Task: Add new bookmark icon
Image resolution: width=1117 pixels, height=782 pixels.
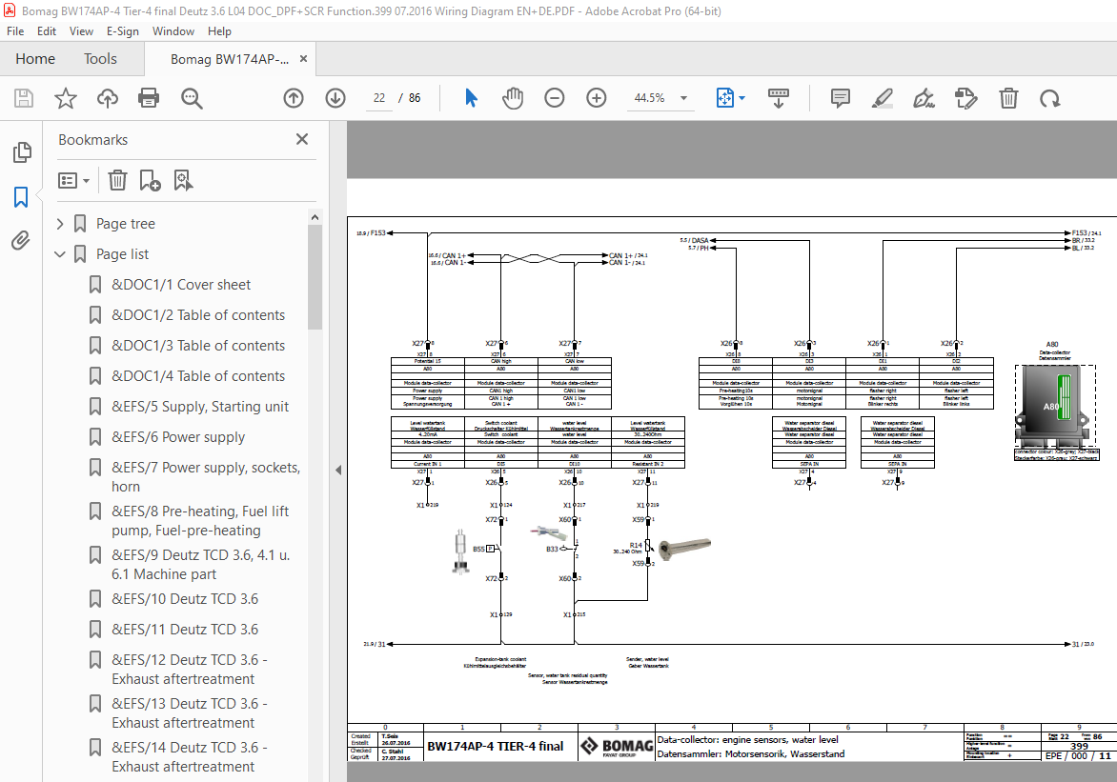Action: pyautogui.click(x=150, y=180)
